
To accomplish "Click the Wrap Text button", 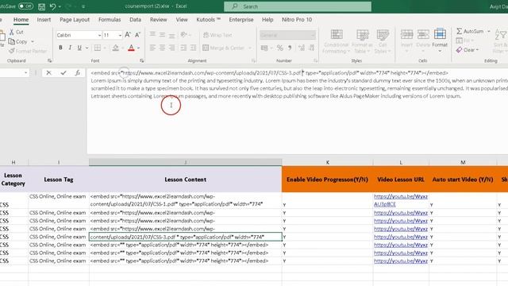I will (217, 35).
